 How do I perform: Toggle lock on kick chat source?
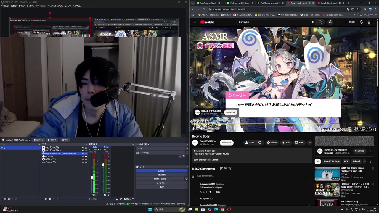pyautogui.click(x=86, y=156)
